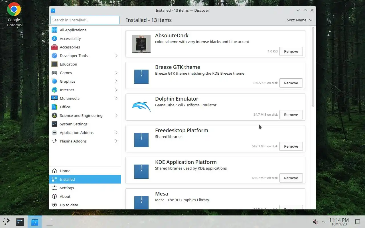
Task: Click the Office category icon
Action: tap(54, 107)
